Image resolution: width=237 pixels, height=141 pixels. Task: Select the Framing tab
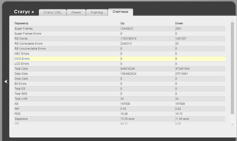pos(97,12)
